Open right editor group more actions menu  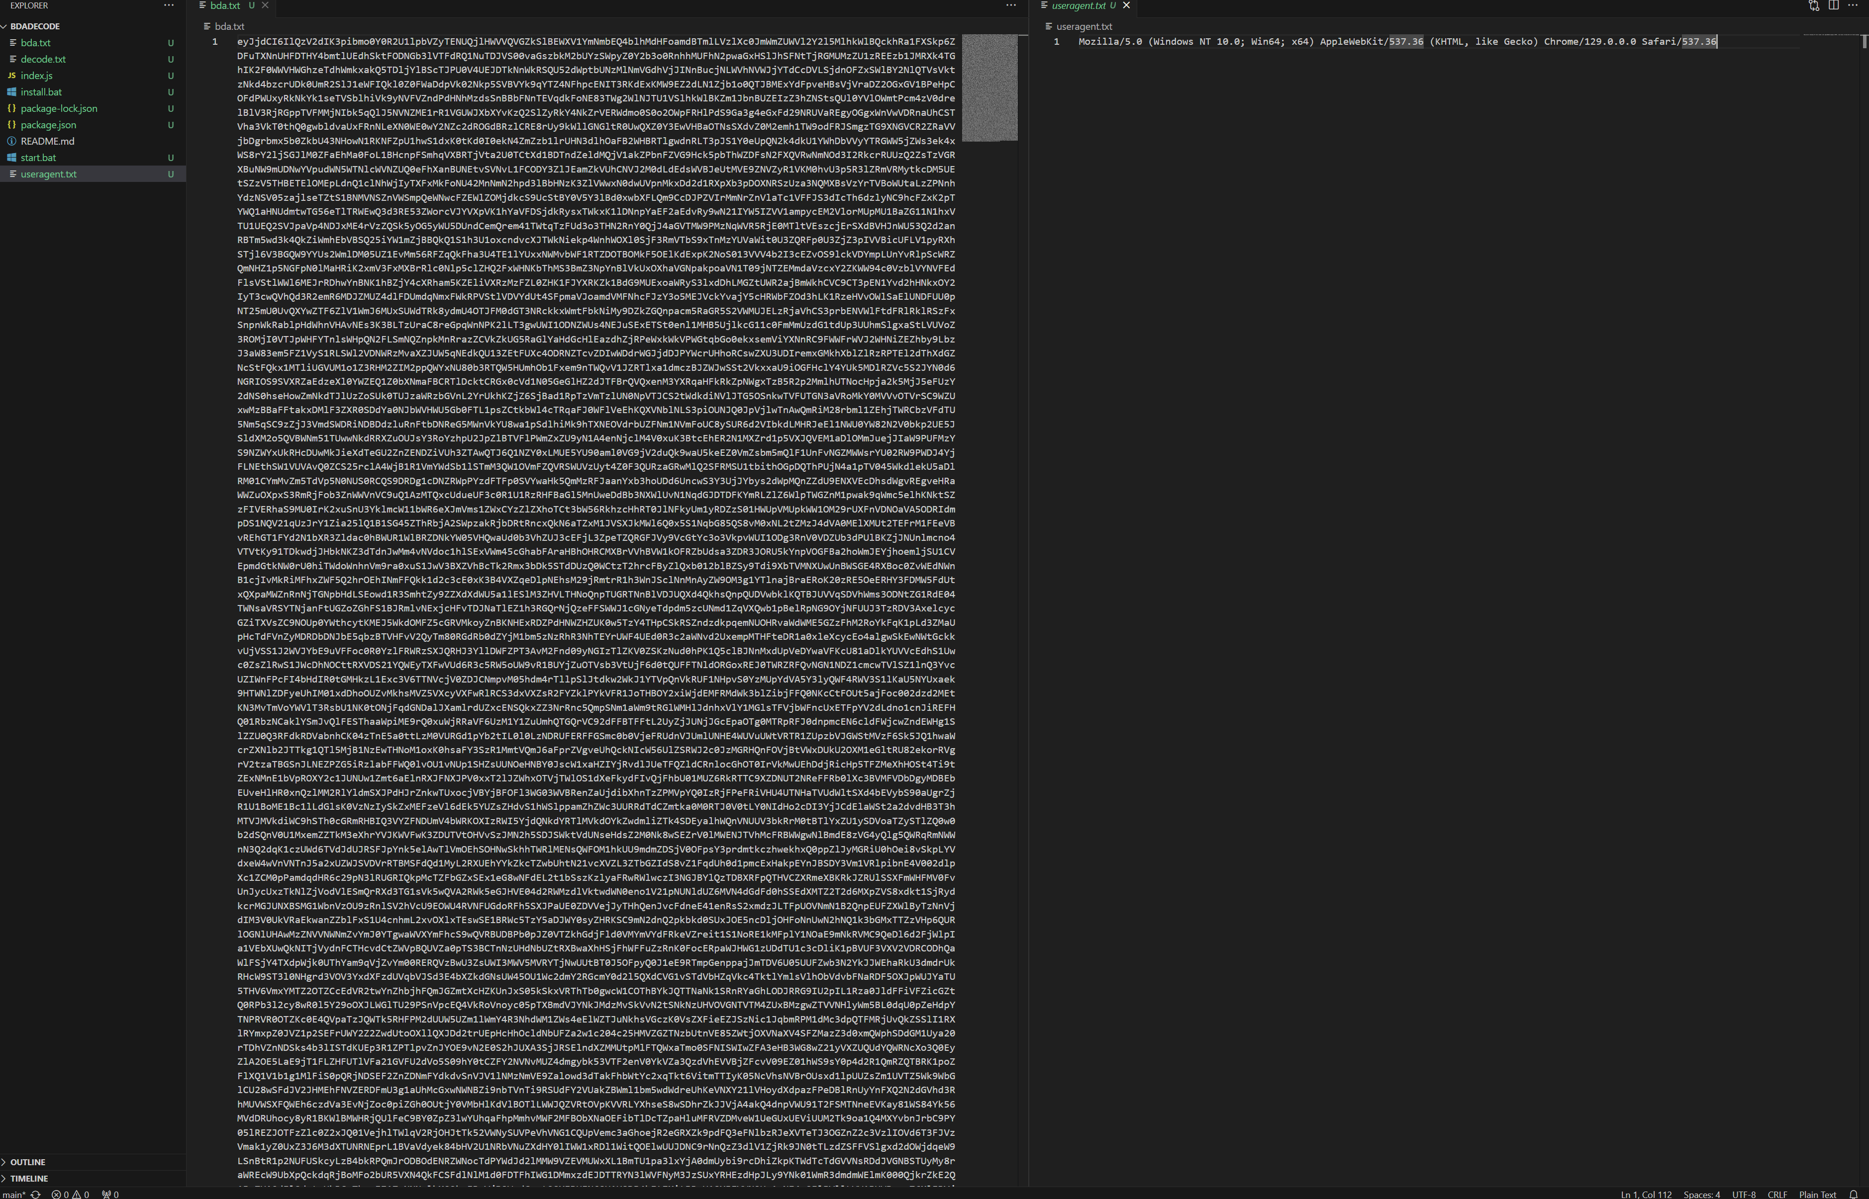coord(1853,5)
